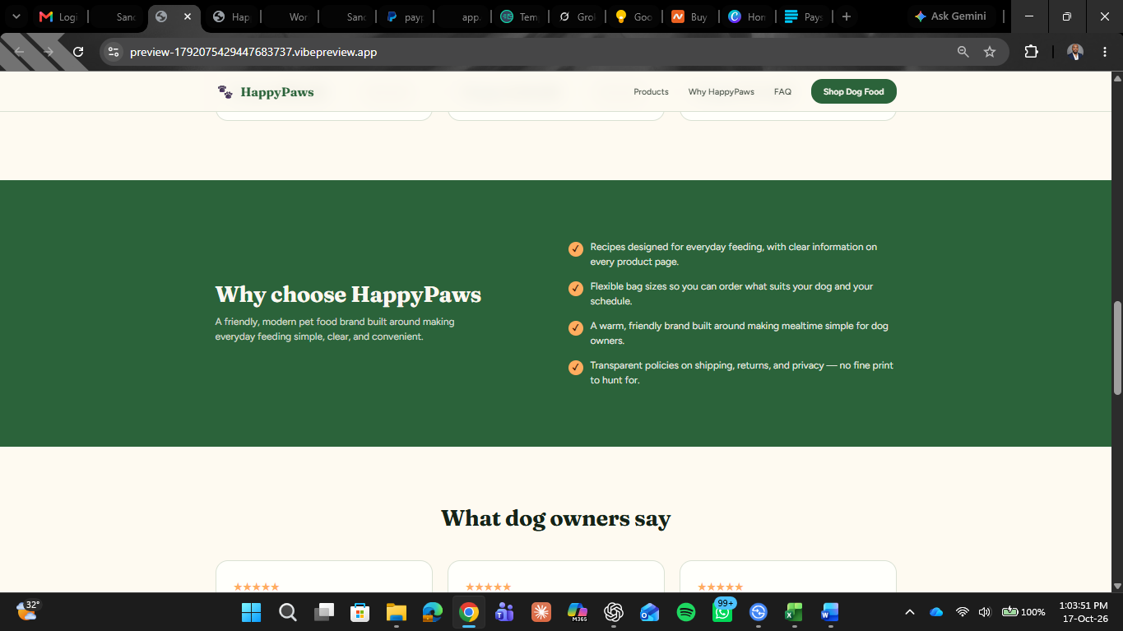This screenshot has width=1123, height=631.
Task: Click the OneDrive cloud tray icon
Action: 936,612
